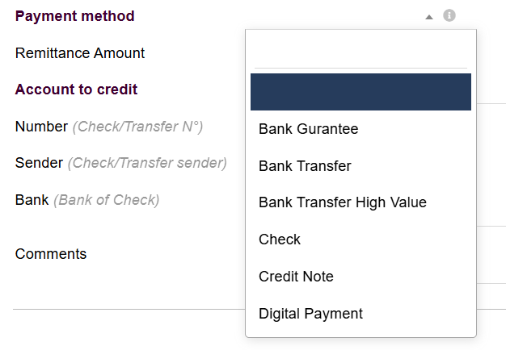Click the Number field label
Viewport: 506px width, 350px height.
coord(41,127)
